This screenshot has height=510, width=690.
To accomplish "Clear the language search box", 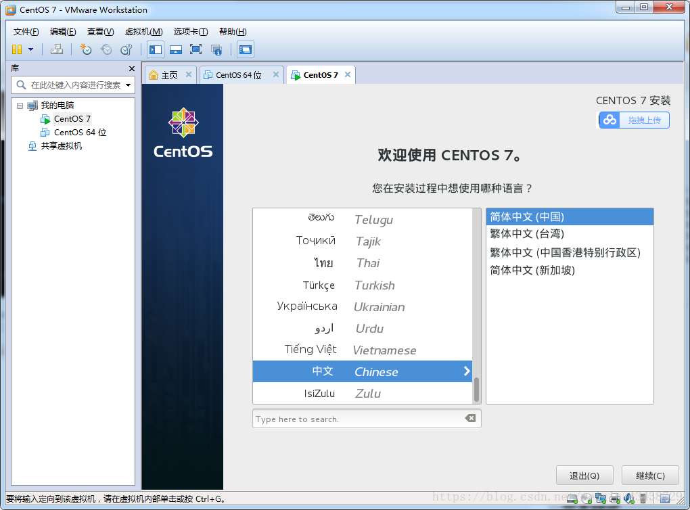I will pos(470,418).
